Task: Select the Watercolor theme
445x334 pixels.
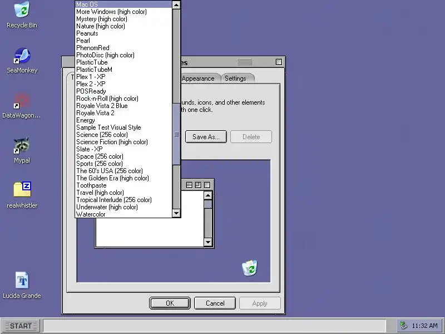Action: pyautogui.click(x=123, y=214)
